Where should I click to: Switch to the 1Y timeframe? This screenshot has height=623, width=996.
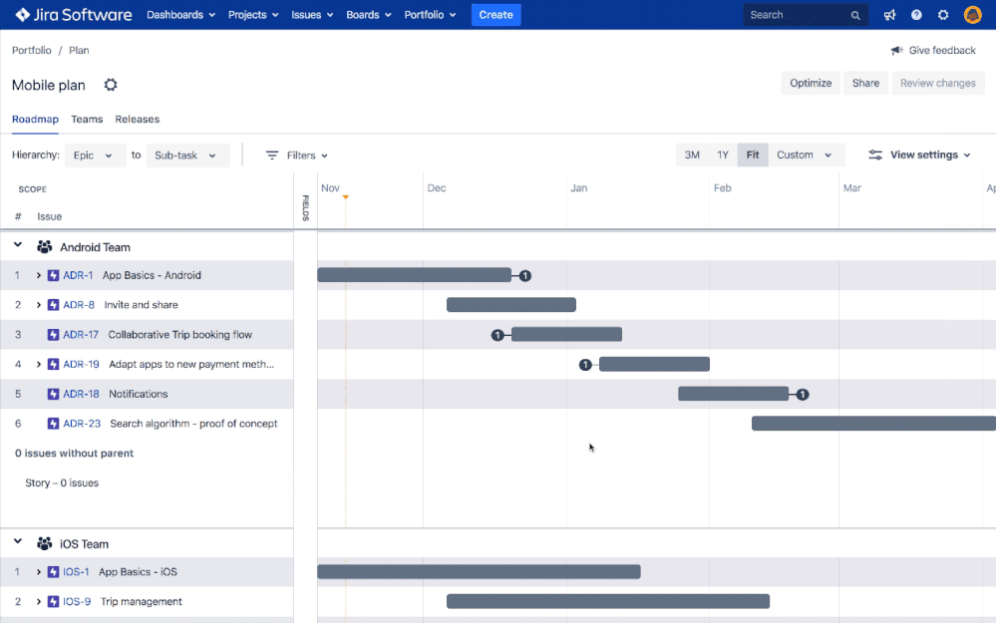pos(722,155)
